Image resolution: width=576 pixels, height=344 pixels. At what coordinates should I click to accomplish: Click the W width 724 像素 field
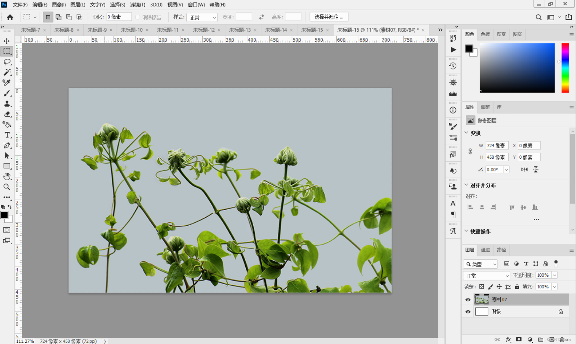click(497, 146)
